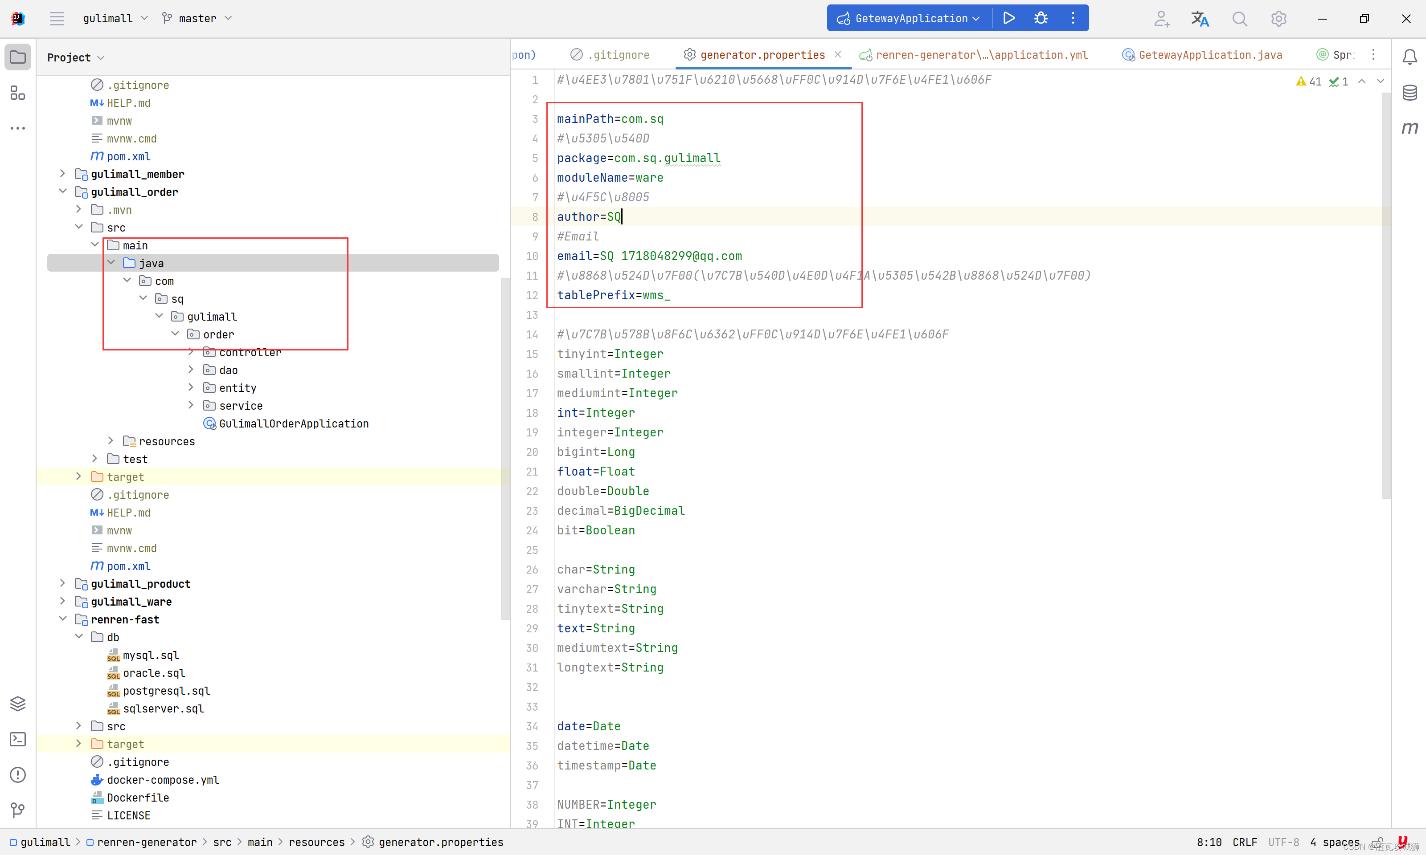Click the Search Everywhere magnifier icon

[1239, 19]
